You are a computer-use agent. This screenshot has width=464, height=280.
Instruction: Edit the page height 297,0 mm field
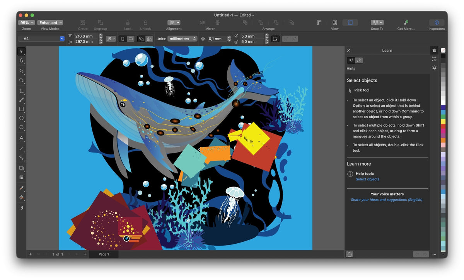click(x=86, y=42)
